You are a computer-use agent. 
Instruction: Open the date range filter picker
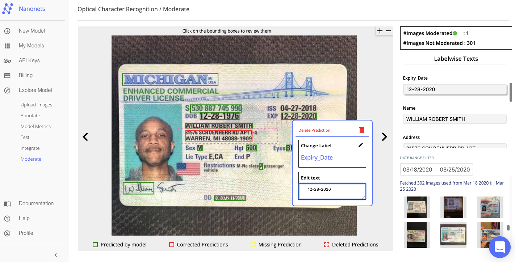(x=436, y=169)
